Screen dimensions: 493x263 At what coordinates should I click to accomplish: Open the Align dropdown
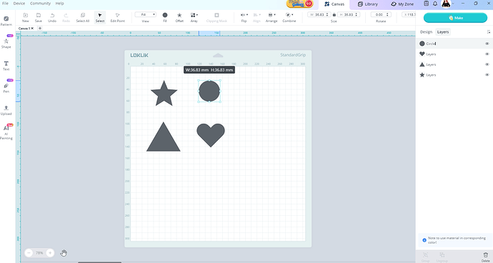[257, 17]
